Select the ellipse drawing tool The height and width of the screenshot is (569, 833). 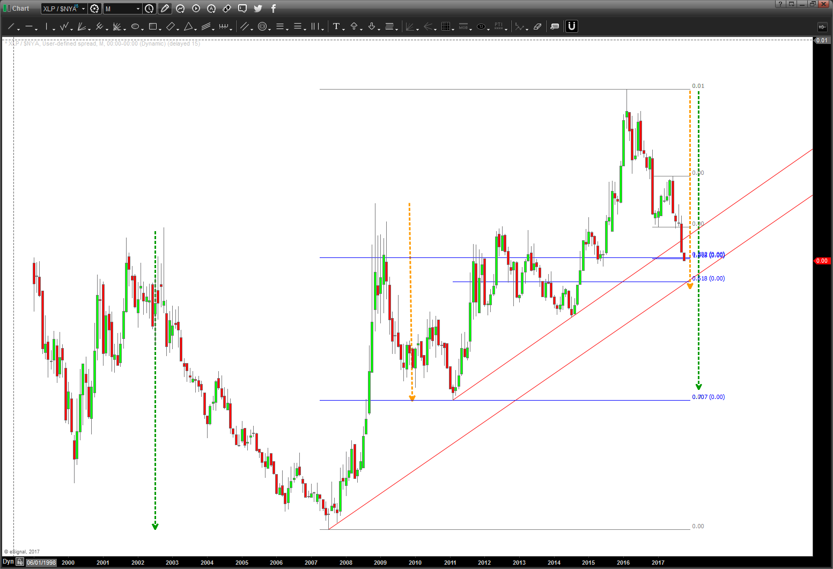tap(135, 26)
